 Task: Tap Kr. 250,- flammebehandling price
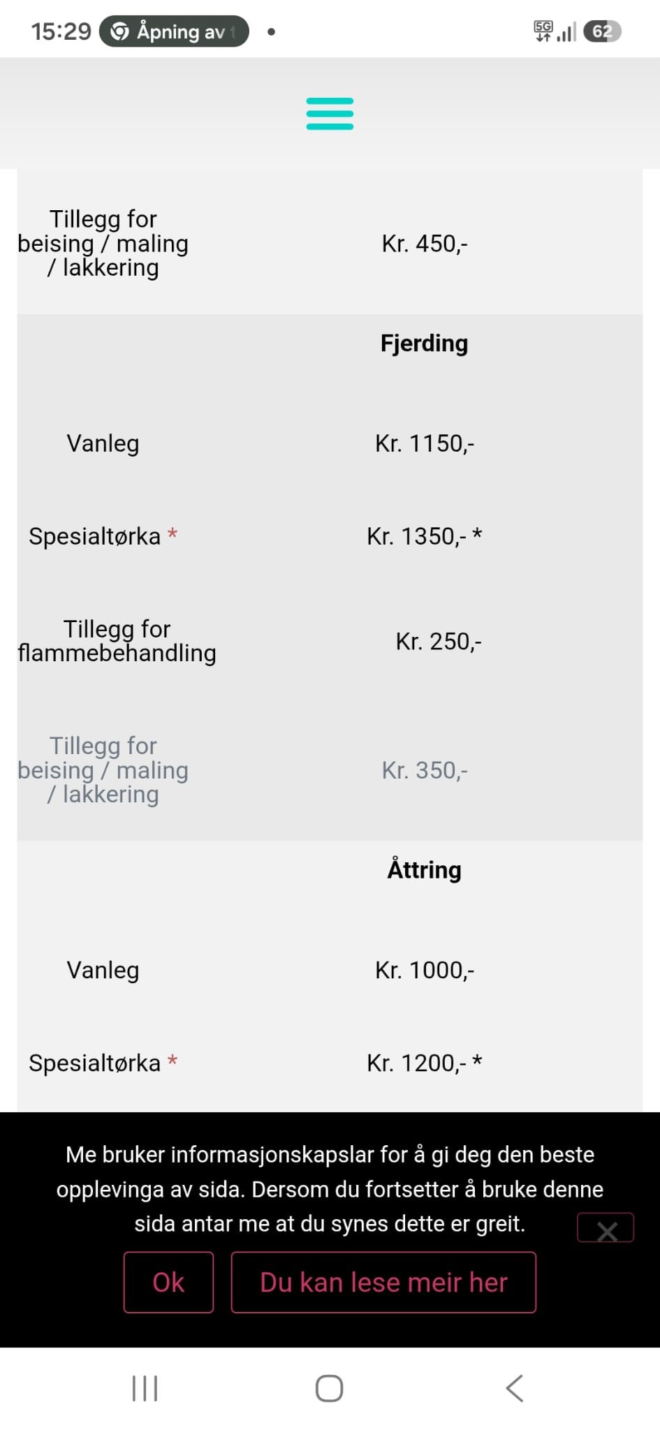[x=439, y=641]
